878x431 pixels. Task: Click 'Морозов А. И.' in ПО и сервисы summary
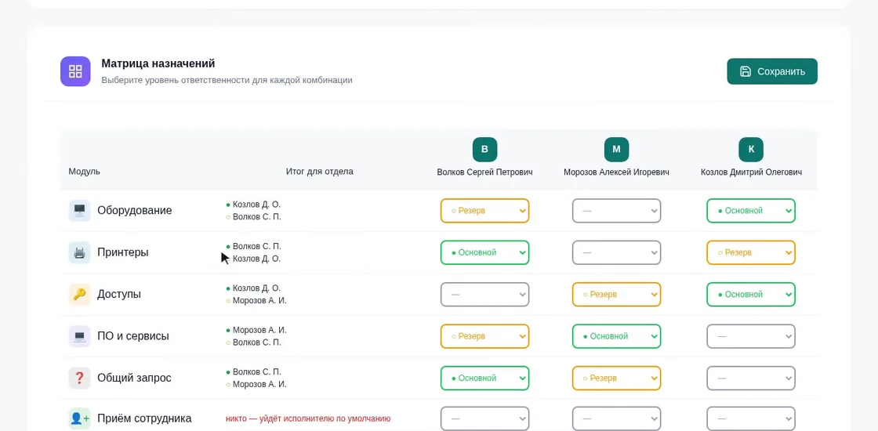pyautogui.click(x=259, y=330)
